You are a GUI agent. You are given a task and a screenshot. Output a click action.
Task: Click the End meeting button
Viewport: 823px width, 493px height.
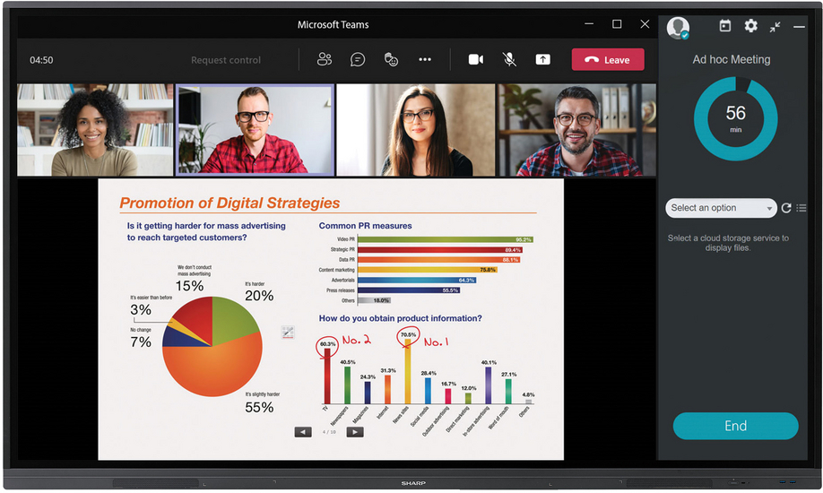tap(735, 426)
